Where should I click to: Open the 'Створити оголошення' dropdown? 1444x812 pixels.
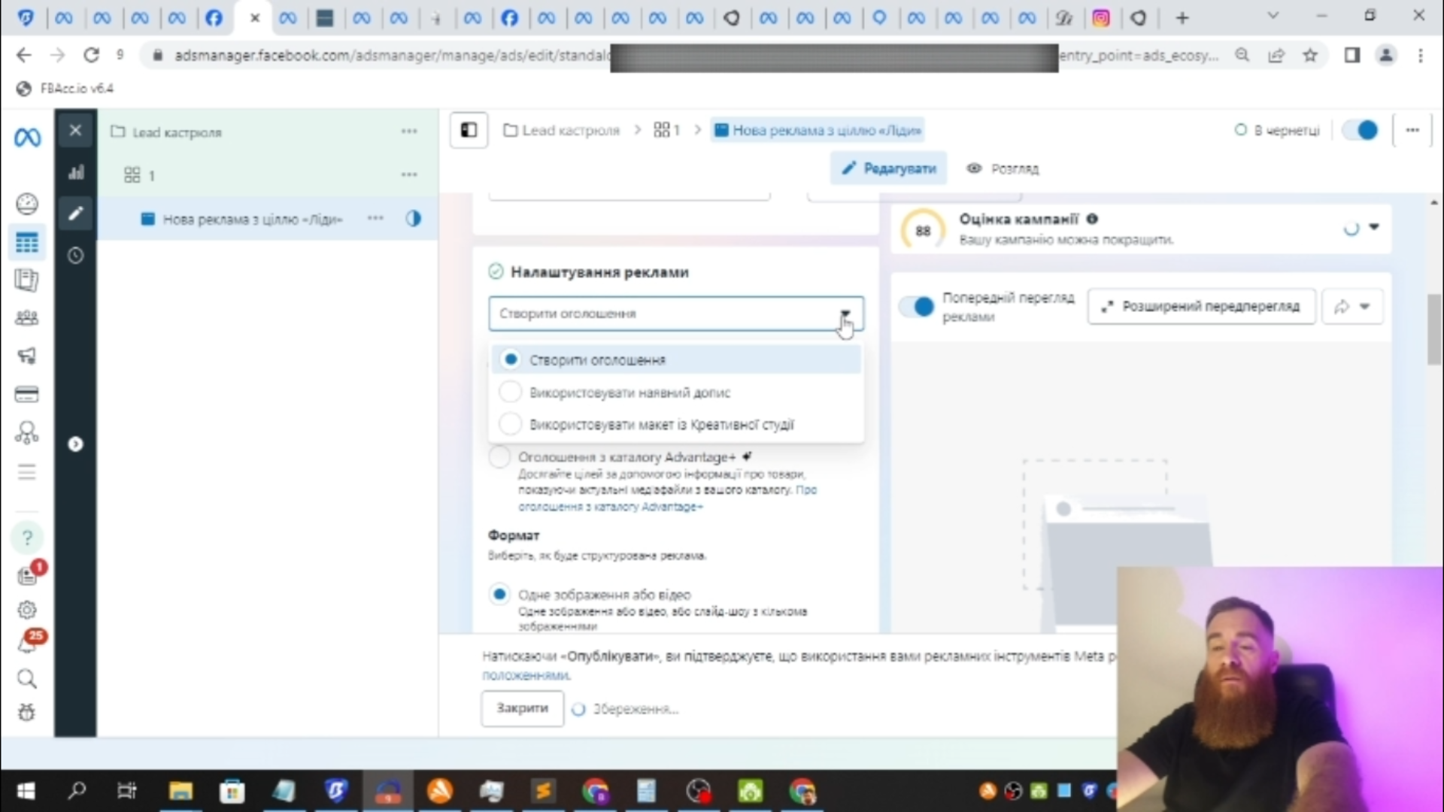pyautogui.click(x=675, y=314)
